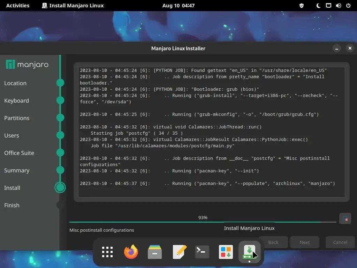Click the "Install Manjaro Linux" dock tooltip label
The image size is (357, 268).
[x=249, y=228]
